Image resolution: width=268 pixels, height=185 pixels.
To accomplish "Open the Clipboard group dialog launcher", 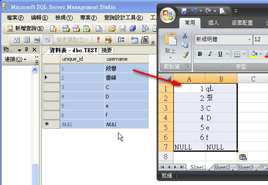I will [x=188, y=66].
